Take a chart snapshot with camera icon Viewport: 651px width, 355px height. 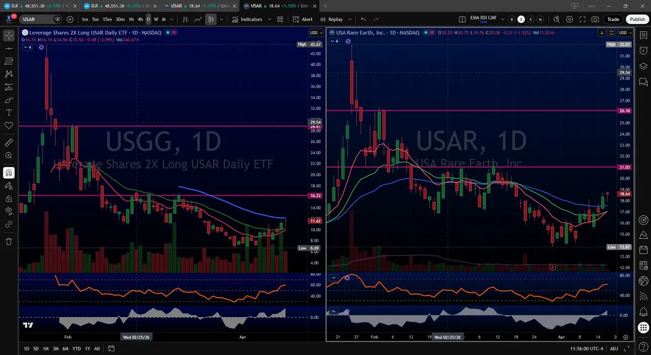pyautogui.click(x=596, y=19)
